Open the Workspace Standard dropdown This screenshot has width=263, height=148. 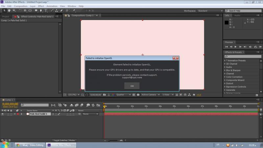tap(210, 11)
